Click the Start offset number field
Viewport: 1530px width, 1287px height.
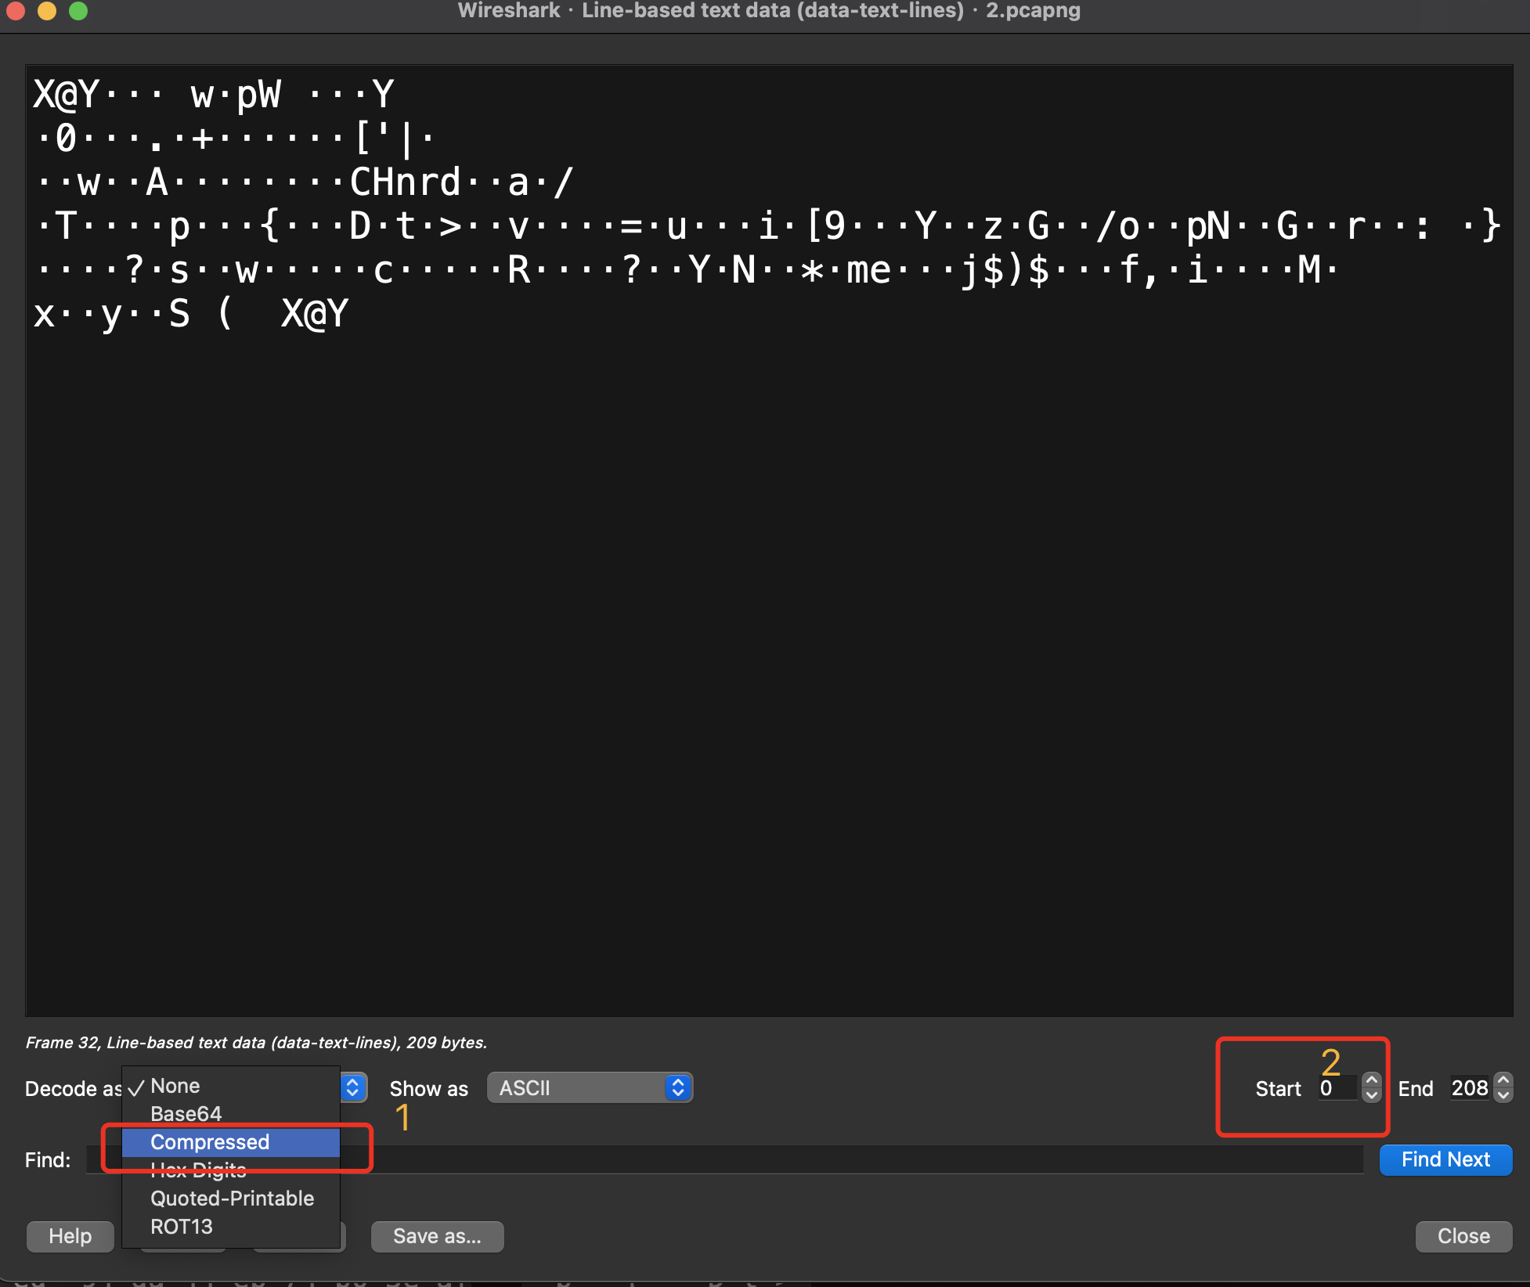click(x=1337, y=1088)
